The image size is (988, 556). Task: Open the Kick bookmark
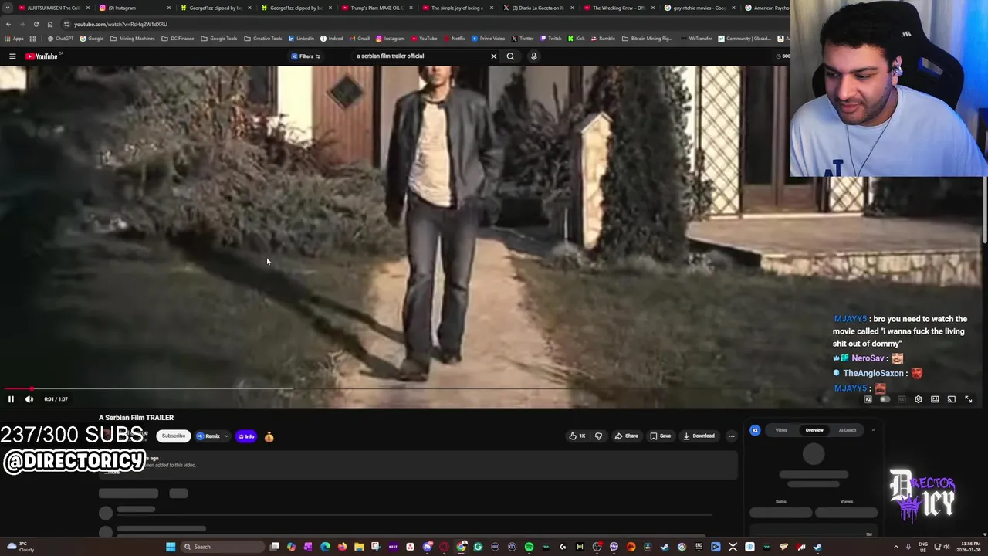[576, 39]
